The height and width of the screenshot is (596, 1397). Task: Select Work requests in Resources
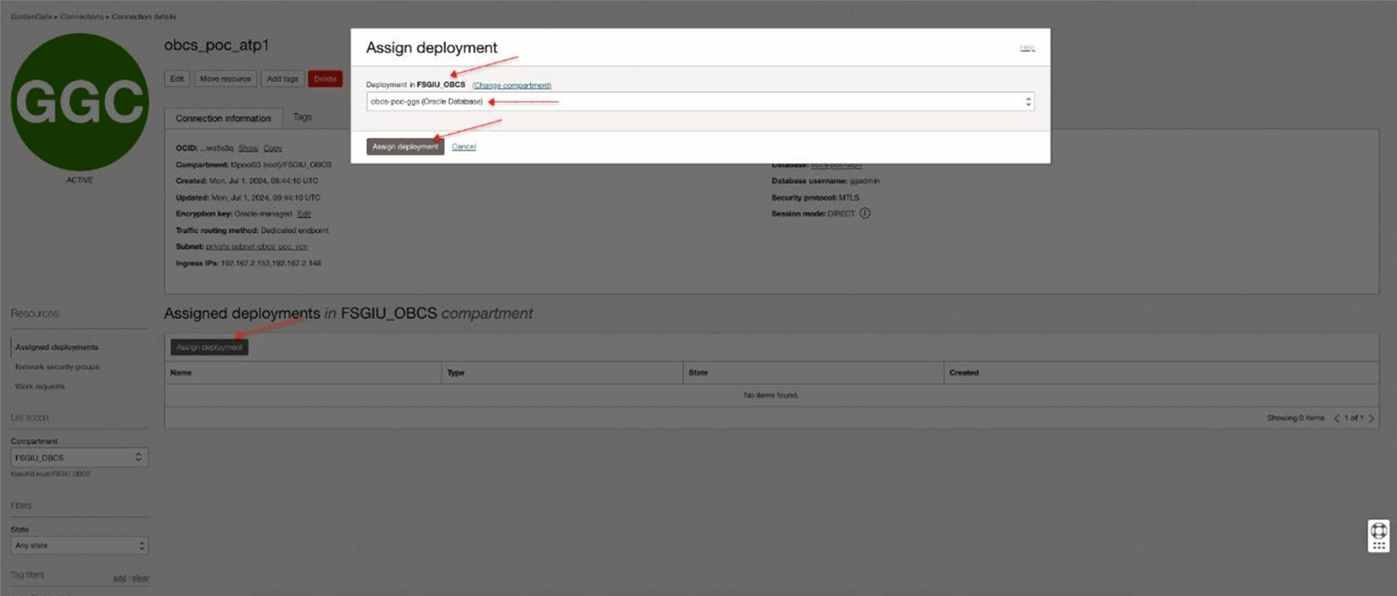(x=40, y=386)
